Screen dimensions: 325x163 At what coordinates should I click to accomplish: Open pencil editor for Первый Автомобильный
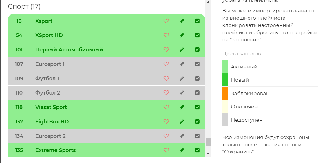pyautogui.click(x=182, y=50)
